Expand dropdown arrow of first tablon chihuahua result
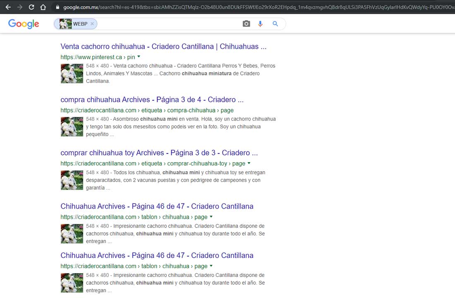This screenshot has width=455, height=300. tap(211, 217)
